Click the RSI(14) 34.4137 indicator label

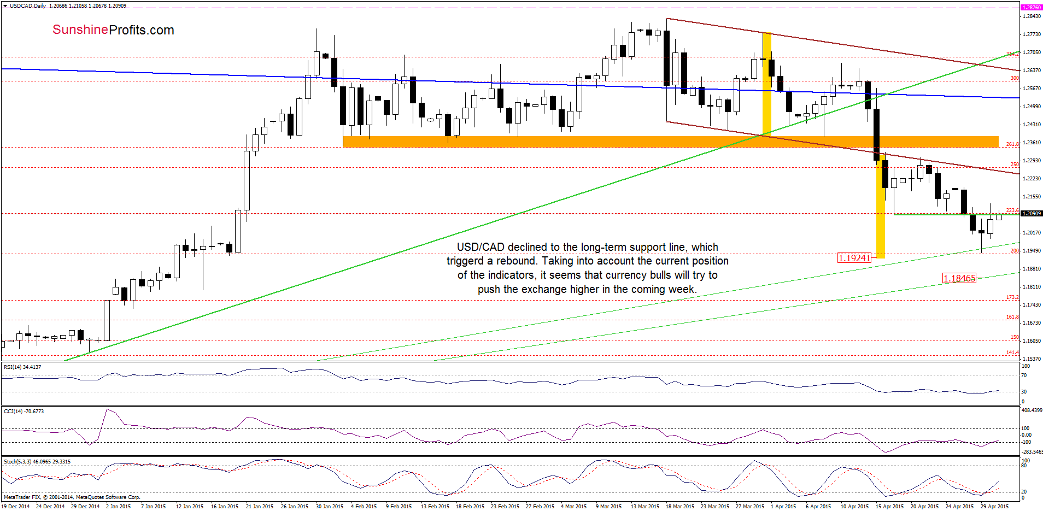(22, 367)
